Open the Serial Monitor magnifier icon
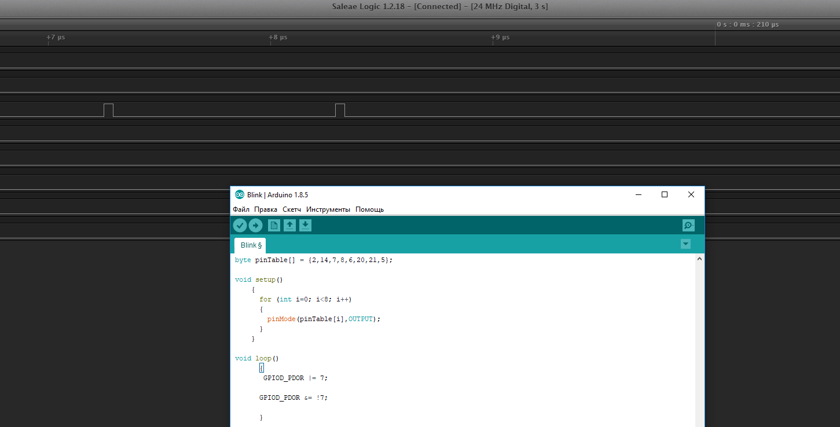This screenshot has width=840, height=427. 688,226
